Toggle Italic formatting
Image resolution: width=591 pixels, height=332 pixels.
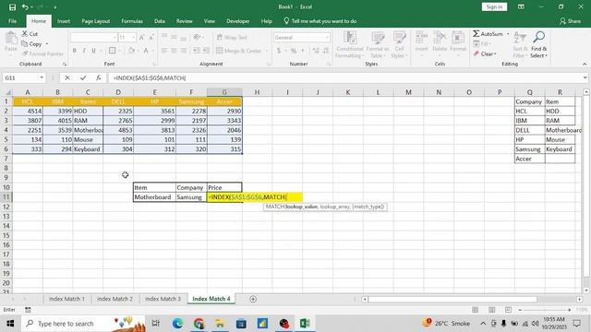pyautogui.click(x=84, y=51)
